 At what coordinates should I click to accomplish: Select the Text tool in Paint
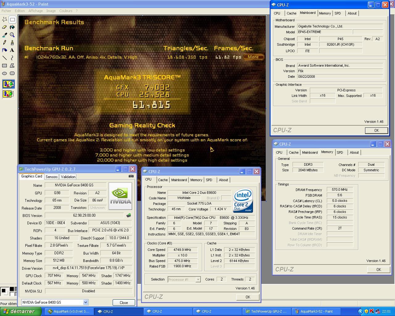[x=12, y=50]
